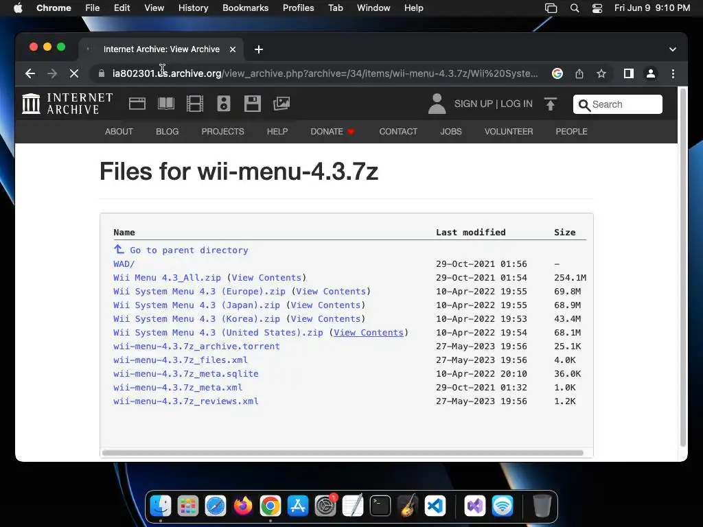Screen dimensions: 703x527
Task: Click the share page icon
Action: click(579, 73)
